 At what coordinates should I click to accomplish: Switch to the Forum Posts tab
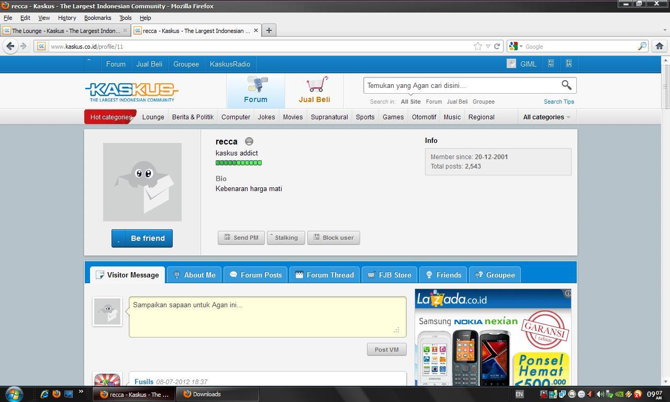255,275
